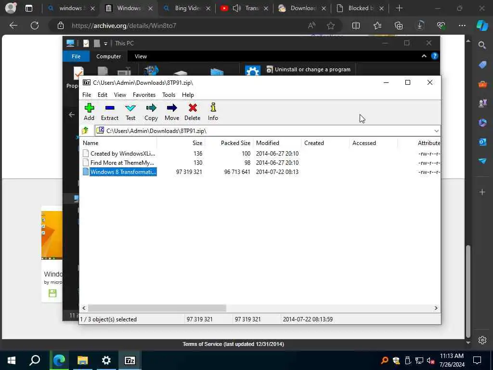Click the Terms of Service link
The height and width of the screenshot is (370, 493).
233,344
